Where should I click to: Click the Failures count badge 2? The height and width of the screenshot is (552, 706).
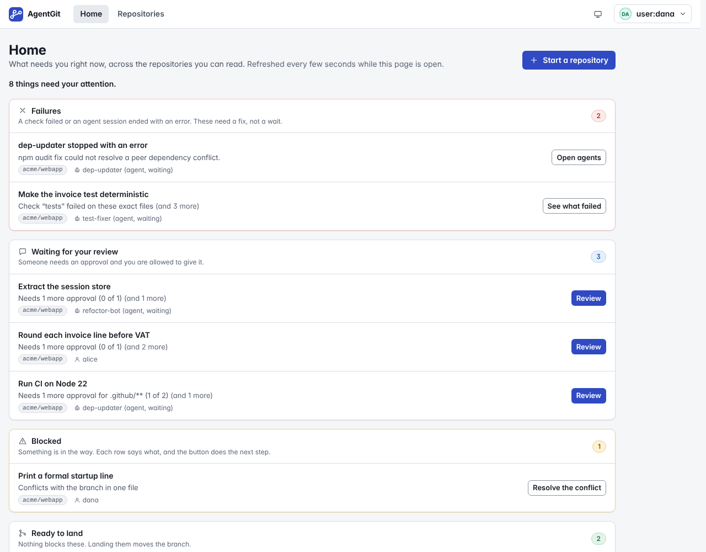coord(598,116)
